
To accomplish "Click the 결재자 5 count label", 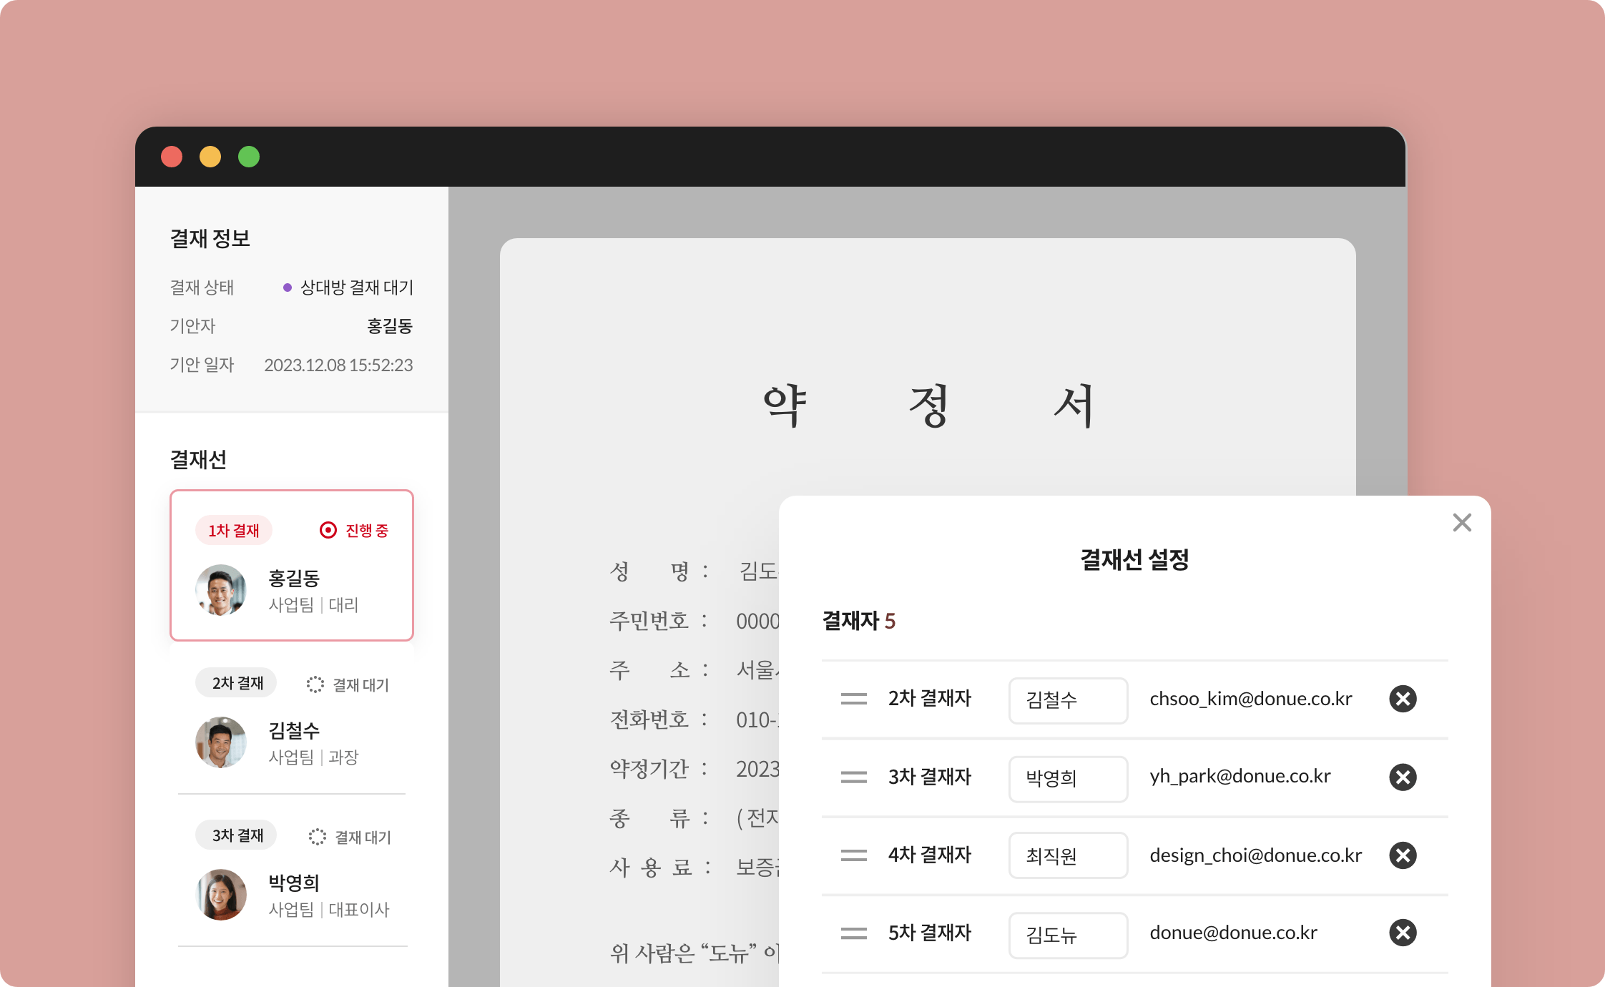I will point(858,620).
